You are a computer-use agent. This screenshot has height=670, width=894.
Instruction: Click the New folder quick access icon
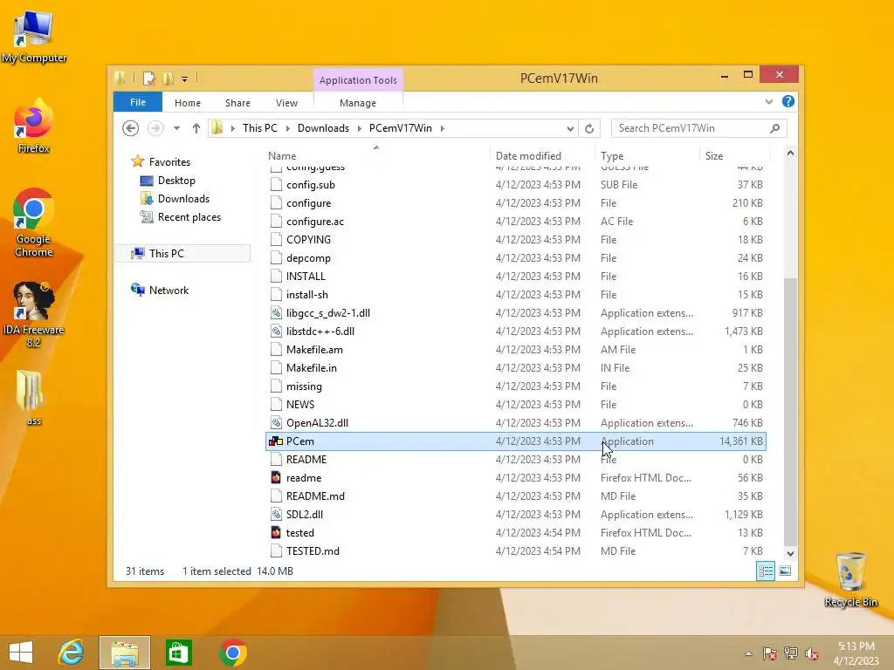(x=168, y=79)
